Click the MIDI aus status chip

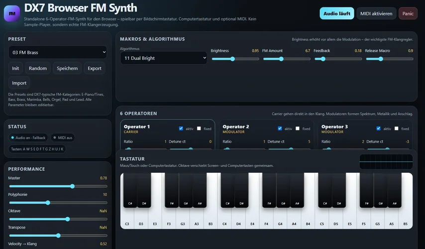[x=63, y=138]
